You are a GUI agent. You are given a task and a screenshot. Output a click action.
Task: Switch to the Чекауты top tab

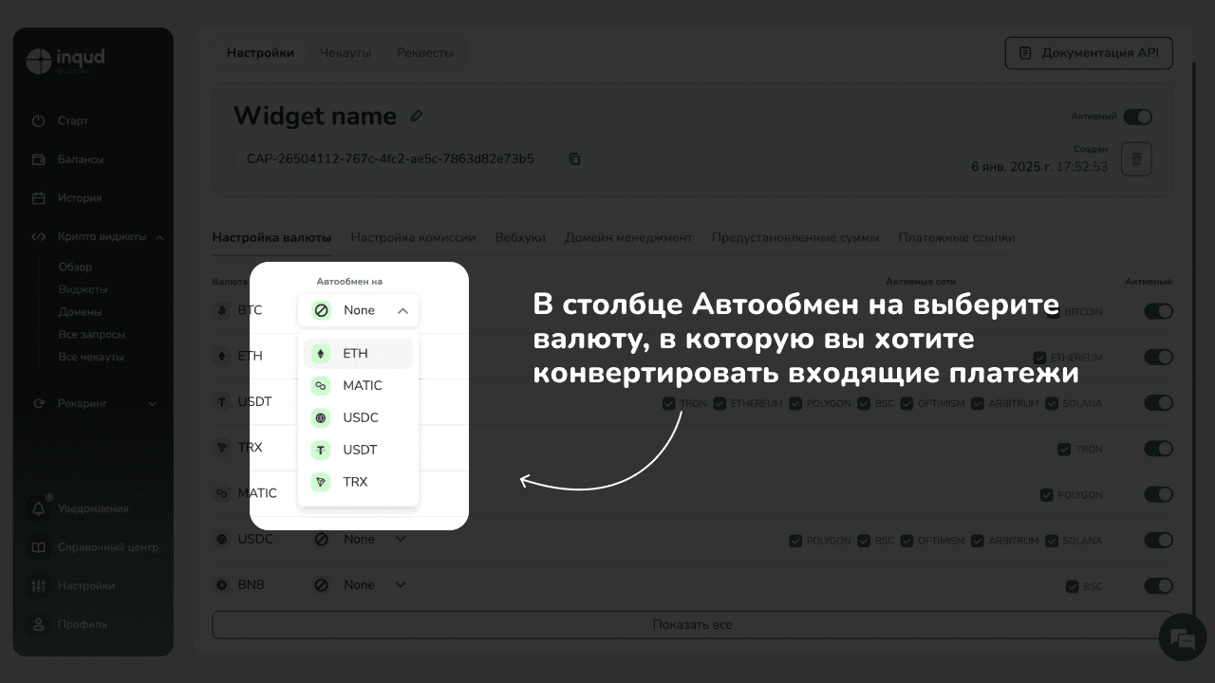[345, 53]
